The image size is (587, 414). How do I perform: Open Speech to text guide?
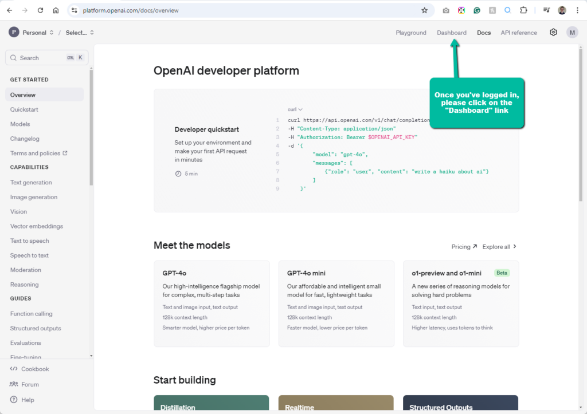point(30,255)
